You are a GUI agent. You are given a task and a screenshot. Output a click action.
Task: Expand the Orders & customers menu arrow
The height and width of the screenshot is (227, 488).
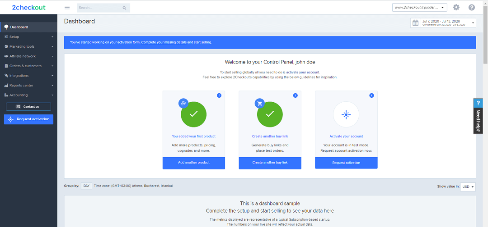pyautogui.click(x=52, y=66)
